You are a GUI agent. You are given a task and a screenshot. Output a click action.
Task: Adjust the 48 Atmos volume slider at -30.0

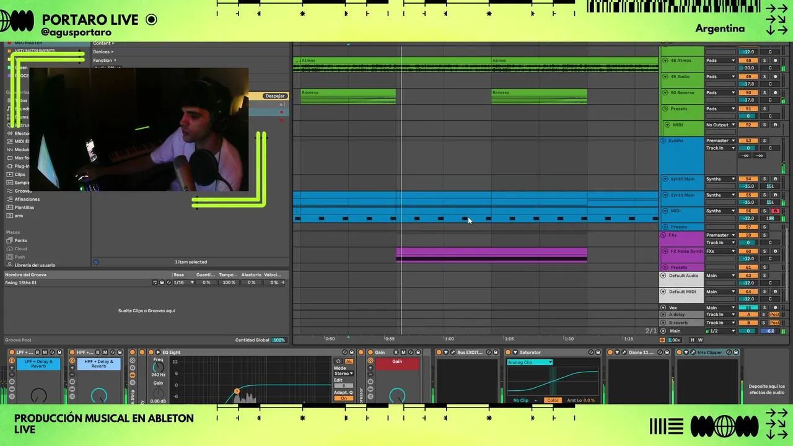[748, 68]
